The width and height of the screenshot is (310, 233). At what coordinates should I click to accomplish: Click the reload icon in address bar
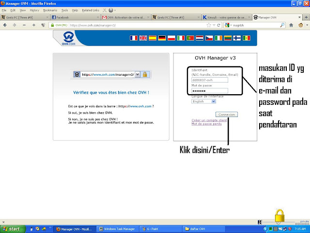click(x=218, y=25)
